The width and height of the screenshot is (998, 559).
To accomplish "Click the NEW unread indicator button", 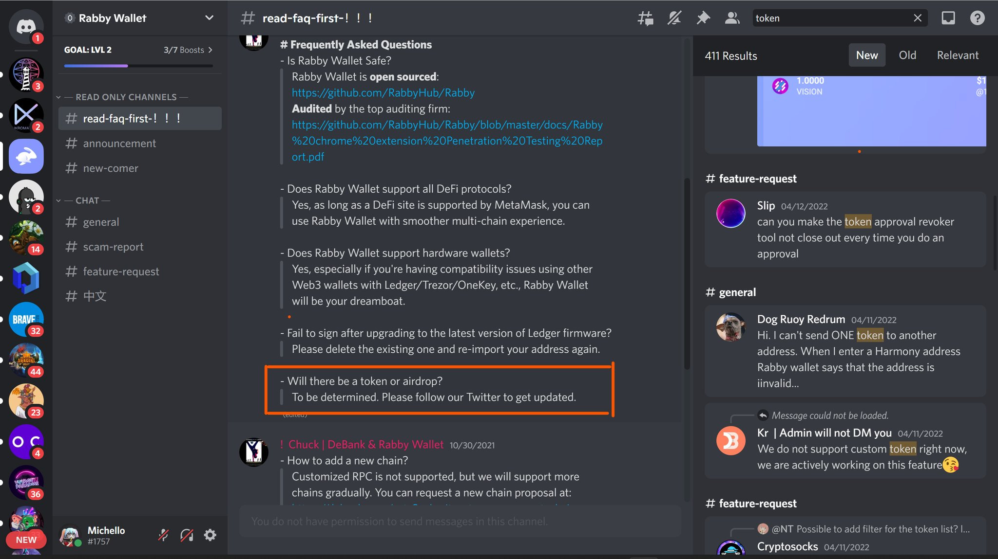I will (26, 540).
